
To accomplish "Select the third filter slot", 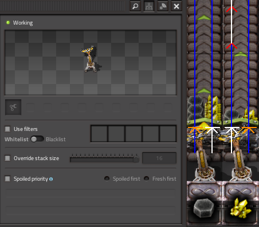I will coord(134,134).
